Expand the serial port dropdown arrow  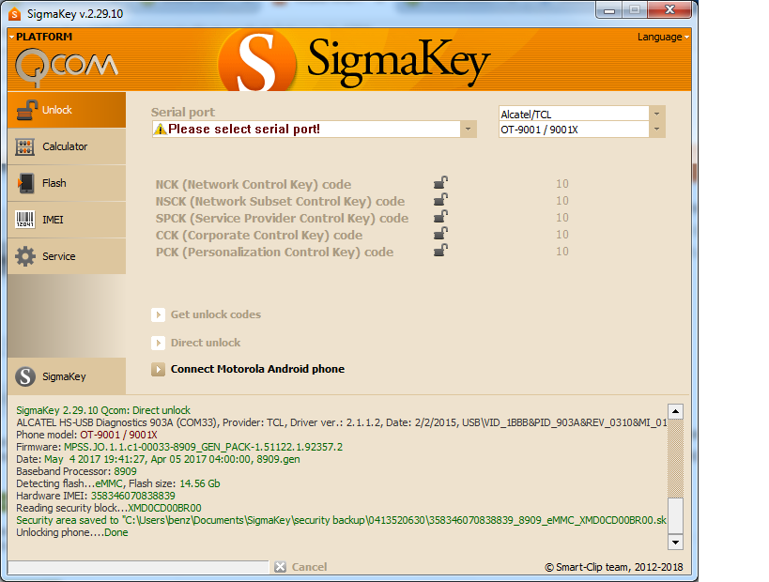tap(468, 129)
